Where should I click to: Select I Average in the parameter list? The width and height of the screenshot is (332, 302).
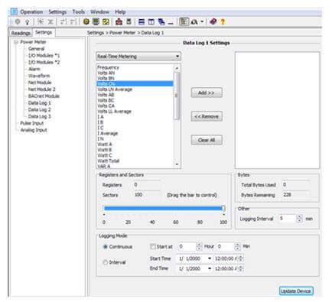point(107,133)
